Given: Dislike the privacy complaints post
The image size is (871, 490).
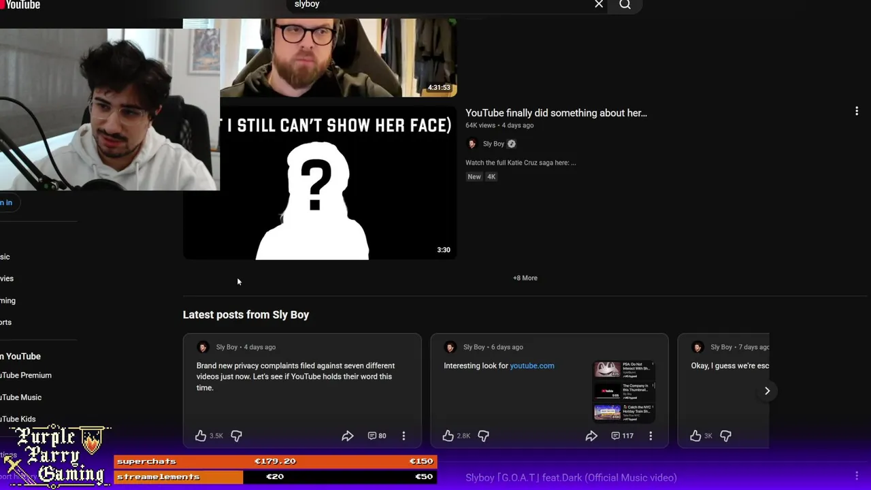Looking at the screenshot, I should pos(236,436).
